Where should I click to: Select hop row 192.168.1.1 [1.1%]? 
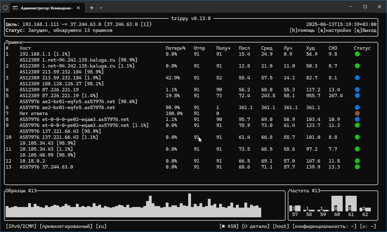click(191, 54)
